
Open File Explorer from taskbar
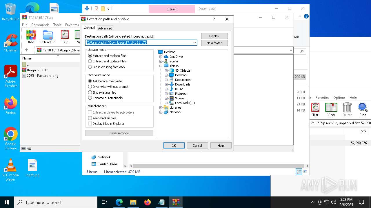(133, 202)
